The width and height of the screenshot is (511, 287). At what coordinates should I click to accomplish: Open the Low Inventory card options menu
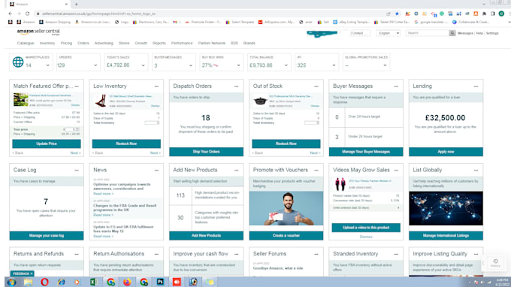(156, 86)
